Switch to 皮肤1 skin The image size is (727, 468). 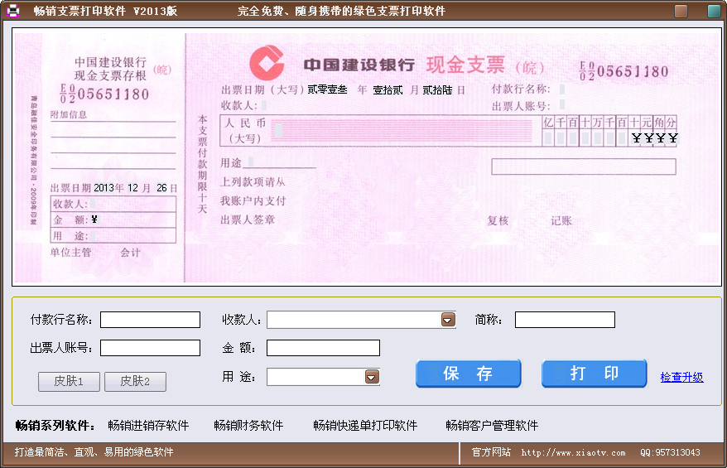[69, 381]
